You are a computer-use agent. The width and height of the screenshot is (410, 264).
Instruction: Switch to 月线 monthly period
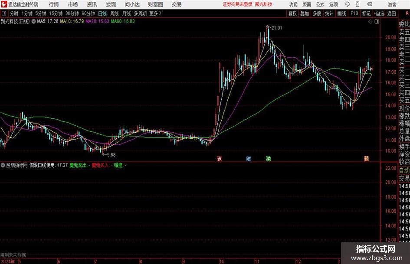126,13
